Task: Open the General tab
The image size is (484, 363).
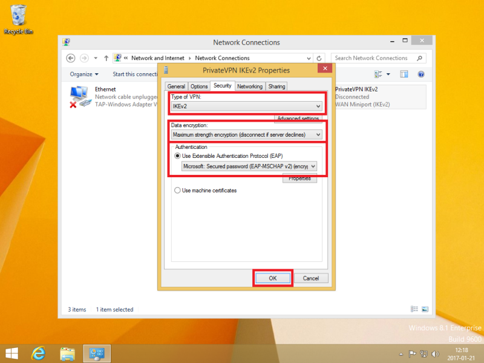Action: [176, 87]
